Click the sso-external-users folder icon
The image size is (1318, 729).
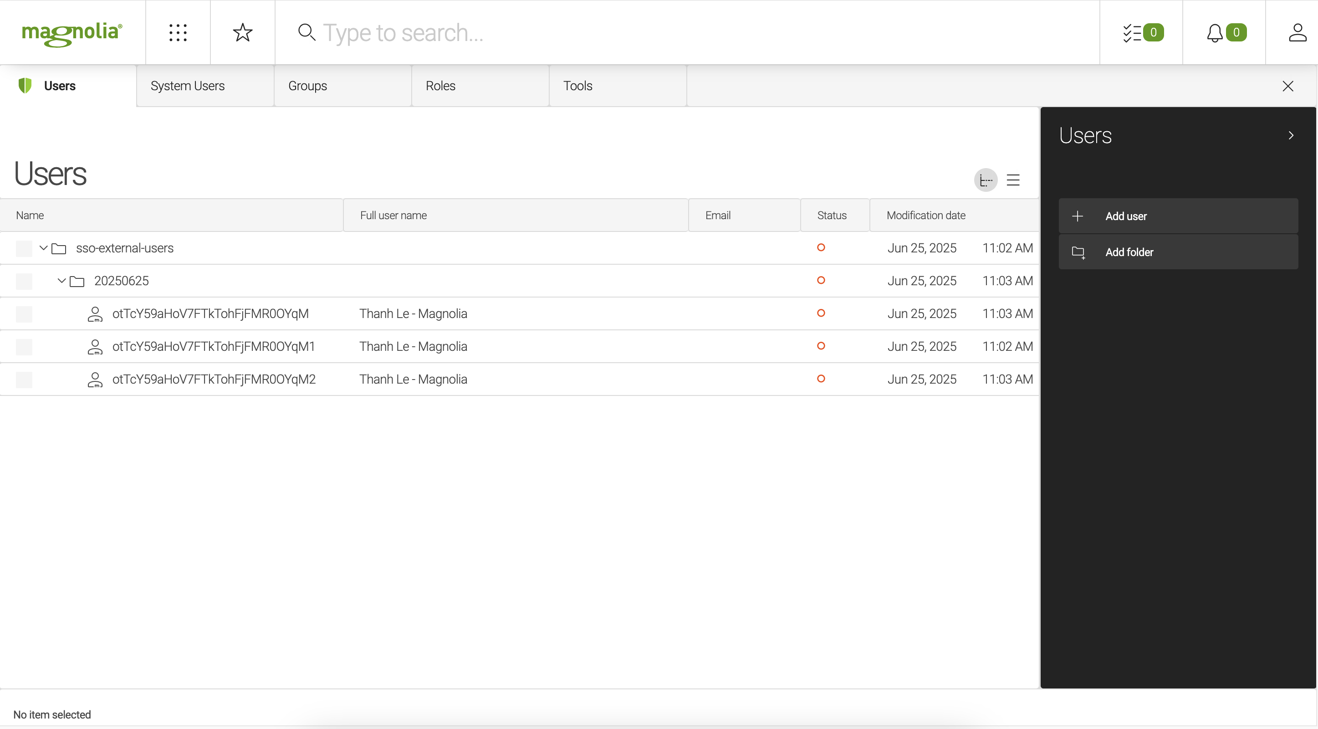click(59, 248)
